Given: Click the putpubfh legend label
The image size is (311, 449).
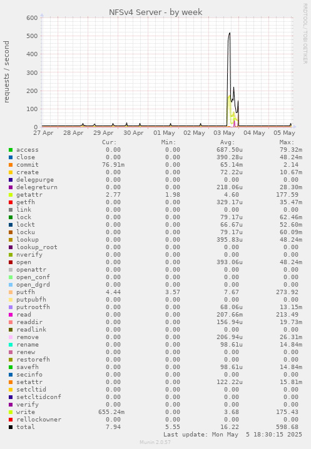Looking at the screenshot, I should pos(31,300).
